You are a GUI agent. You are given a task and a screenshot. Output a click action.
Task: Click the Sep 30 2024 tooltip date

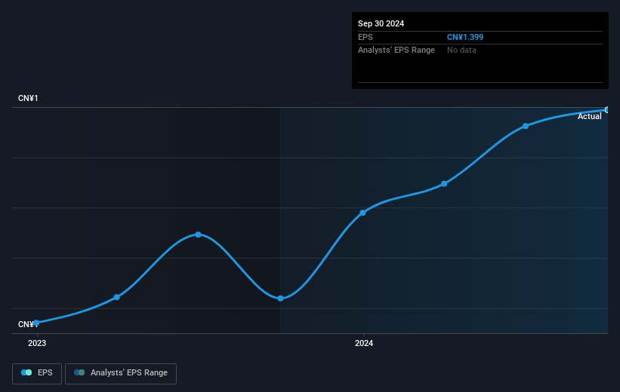[381, 23]
